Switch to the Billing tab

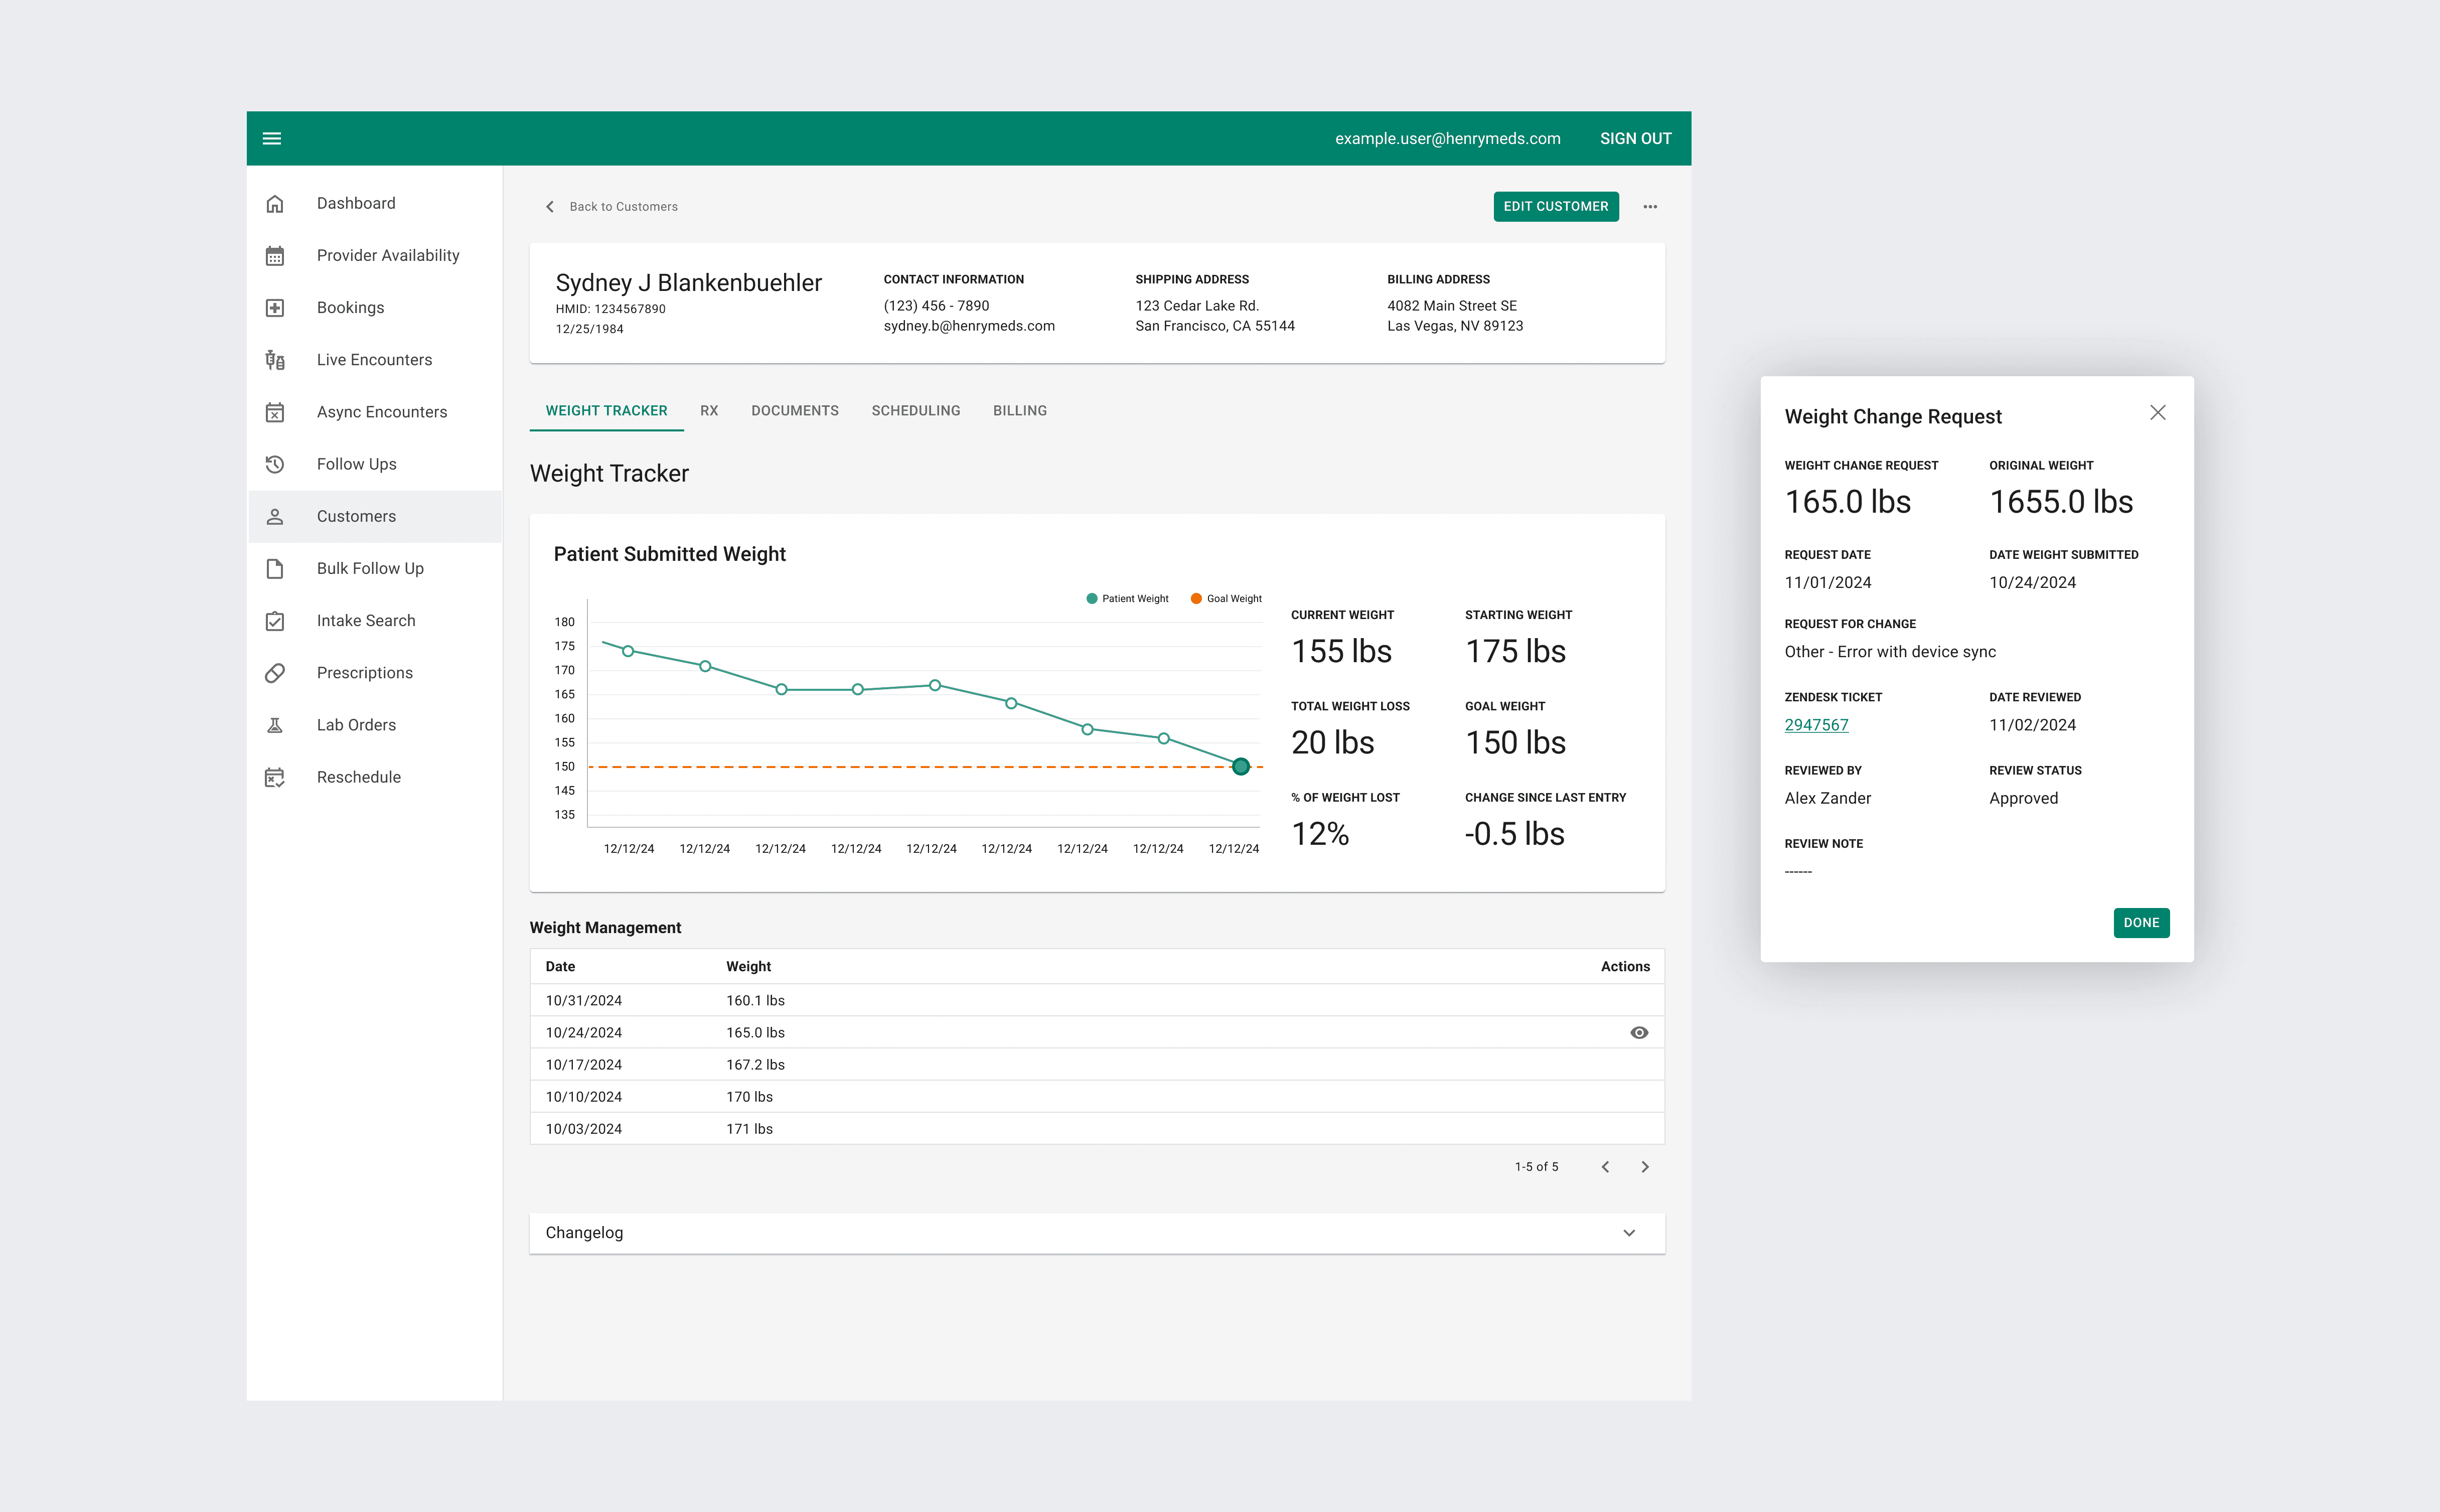click(x=1019, y=410)
